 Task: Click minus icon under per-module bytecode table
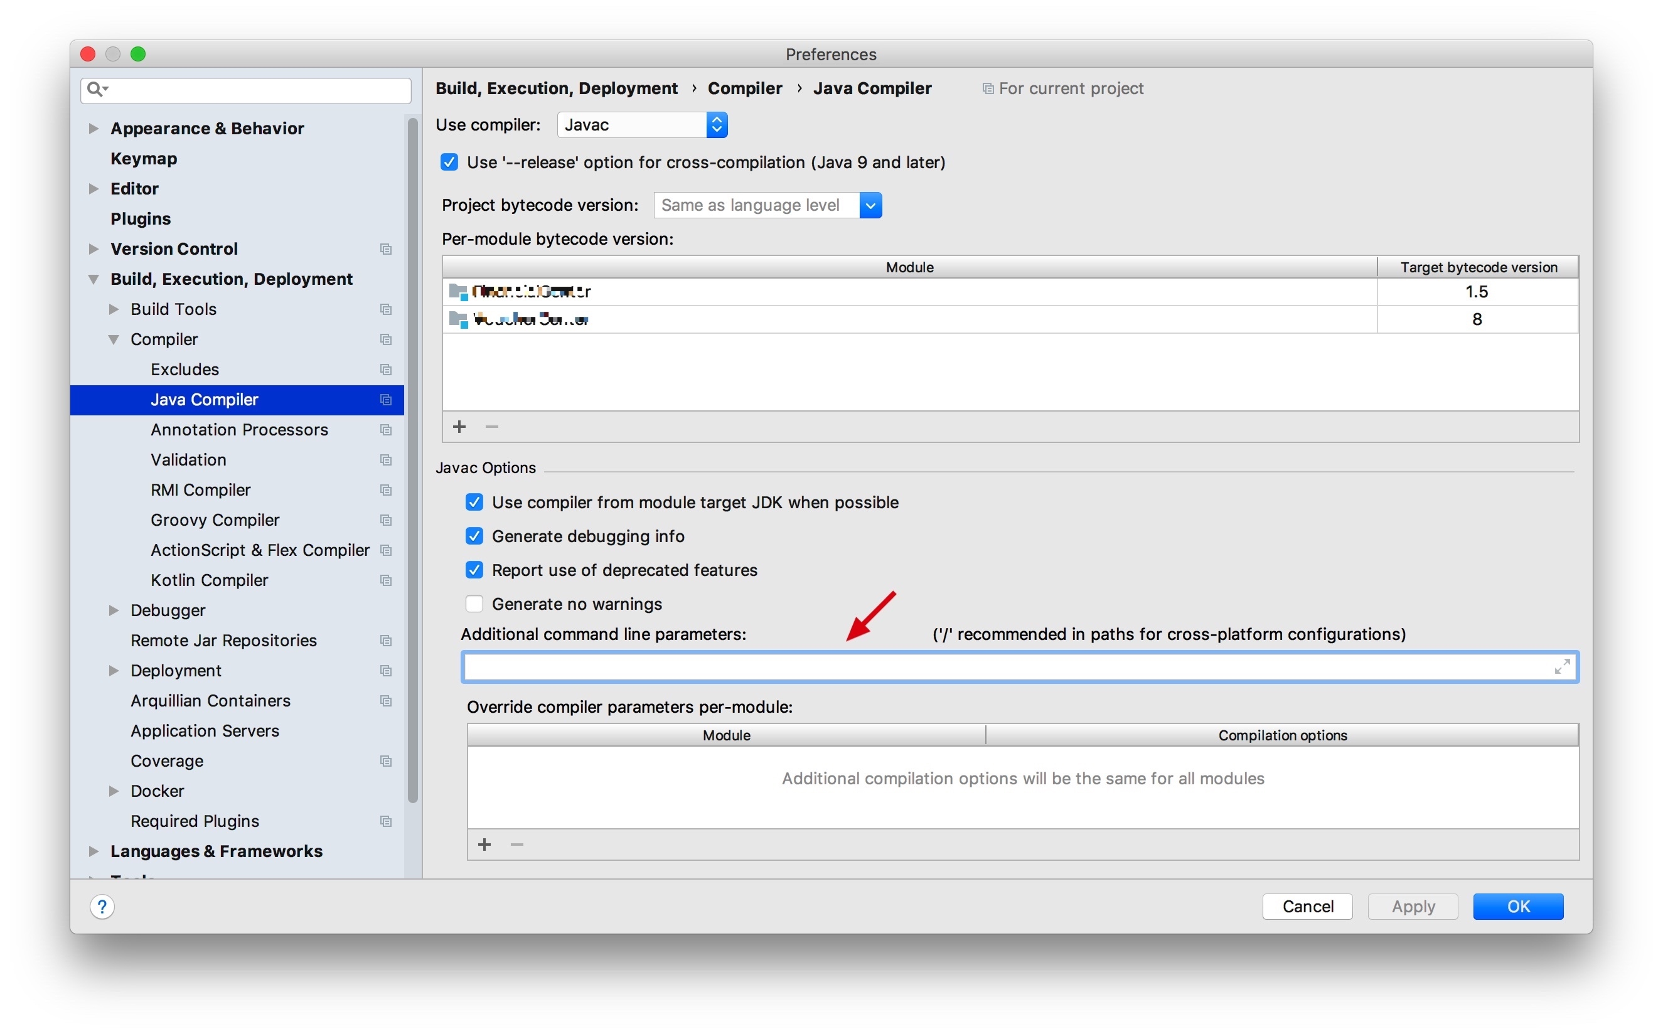(x=491, y=427)
